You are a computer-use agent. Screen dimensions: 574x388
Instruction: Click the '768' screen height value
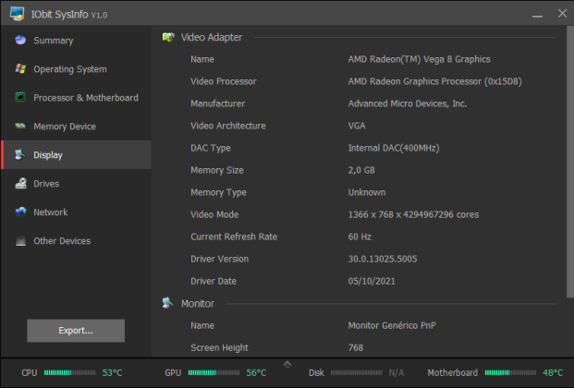356,347
